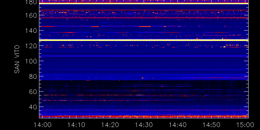Image resolution: width=260 pixels, height=130 pixels.
Task: Click the 15:00 time axis label
Action: (x=245, y=125)
